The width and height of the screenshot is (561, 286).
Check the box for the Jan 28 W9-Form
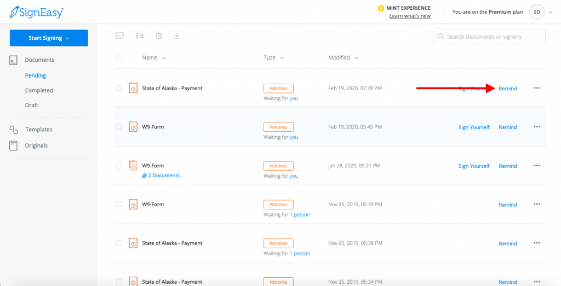tap(119, 166)
